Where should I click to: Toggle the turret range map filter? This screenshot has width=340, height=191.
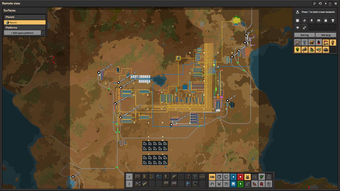(x=312, y=42)
